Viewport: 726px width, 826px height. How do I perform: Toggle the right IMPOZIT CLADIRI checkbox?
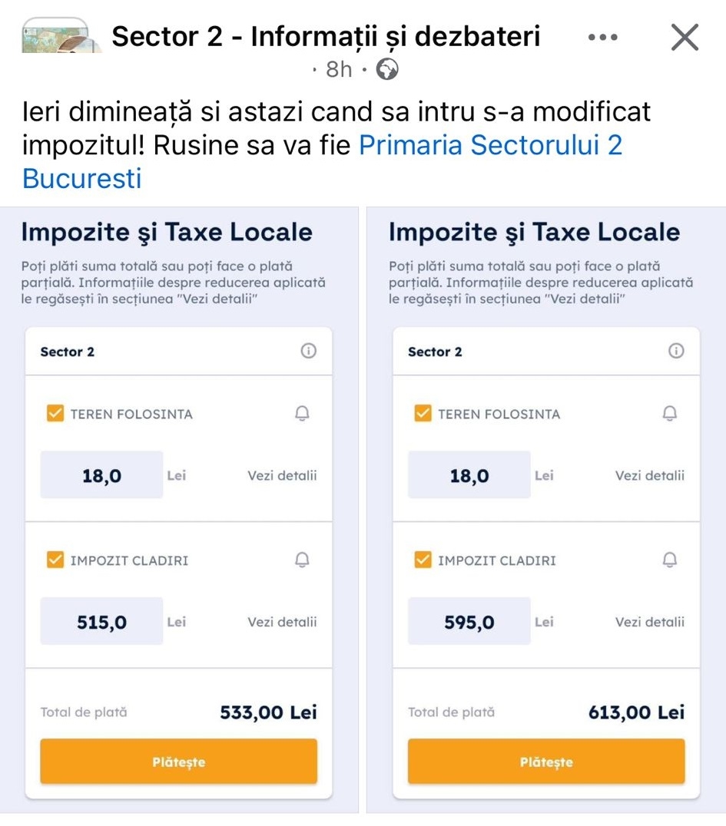pyautogui.click(x=423, y=560)
